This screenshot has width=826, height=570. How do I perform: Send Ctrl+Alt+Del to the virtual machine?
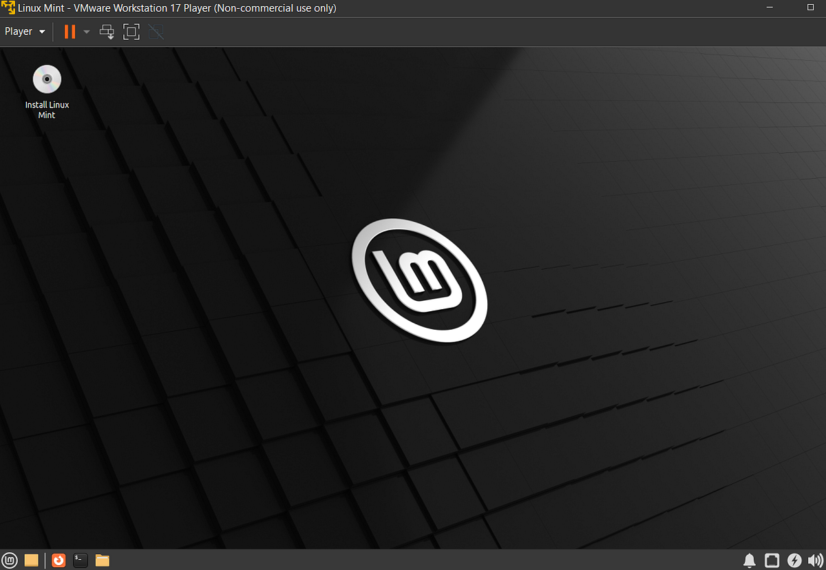coord(107,32)
